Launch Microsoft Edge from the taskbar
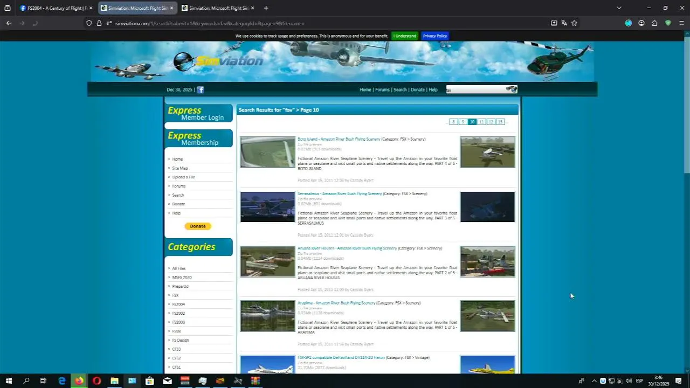Image resolution: width=690 pixels, height=388 pixels. point(62,381)
